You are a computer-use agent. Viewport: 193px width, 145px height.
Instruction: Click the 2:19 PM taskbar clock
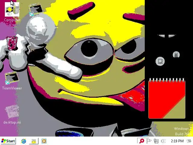pyautogui.click(x=177, y=141)
